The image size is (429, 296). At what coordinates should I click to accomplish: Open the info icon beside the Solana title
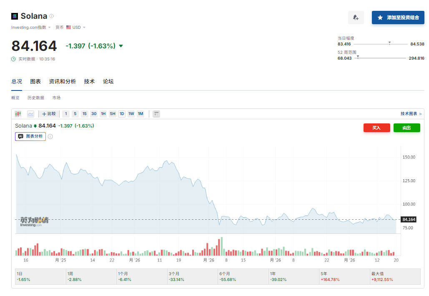51,16
